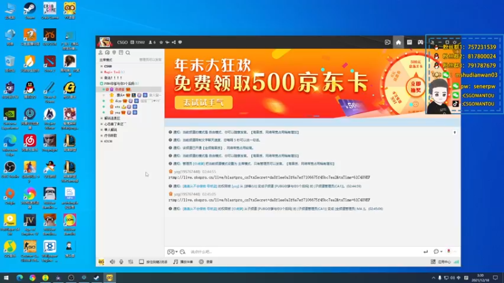Click the taskbar clock
Image resolution: width=504 pixels, height=283 pixels.
click(x=481, y=278)
